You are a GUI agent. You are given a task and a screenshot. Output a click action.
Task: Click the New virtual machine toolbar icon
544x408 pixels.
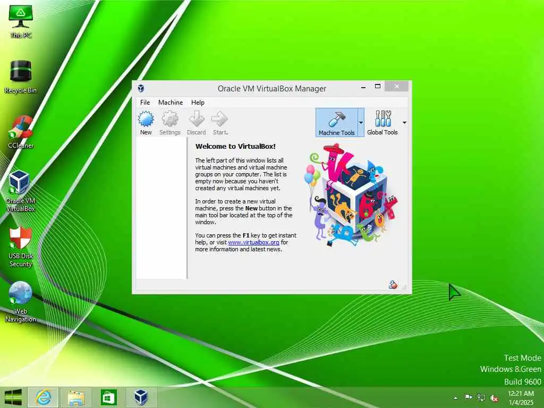146,123
